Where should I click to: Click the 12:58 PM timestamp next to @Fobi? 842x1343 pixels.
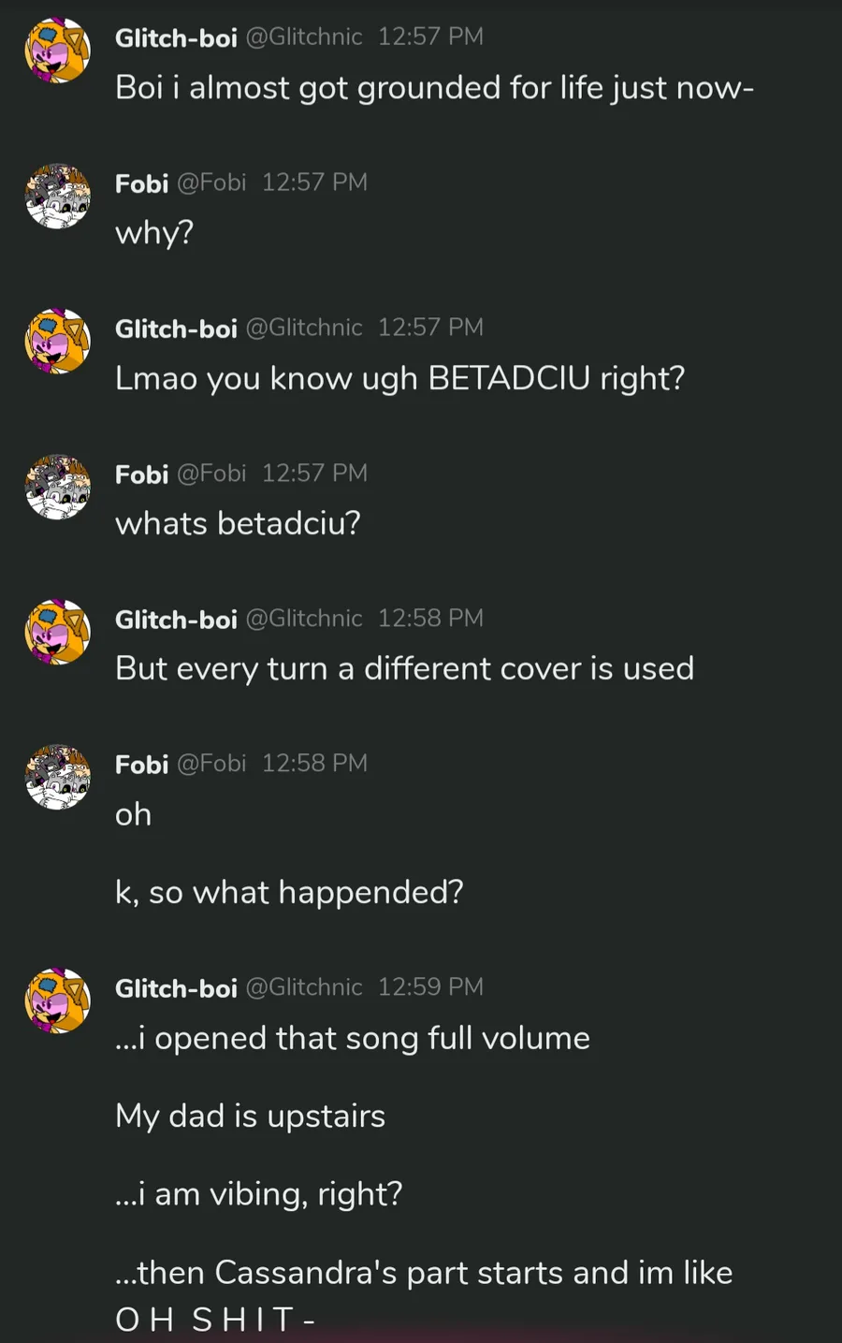tap(314, 764)
